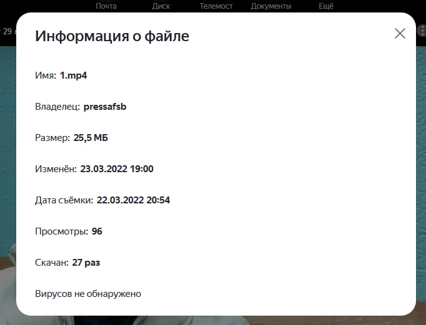Screen dimensions: 426x325
Task: Click the Владелец label
Action: click(57, 107)
